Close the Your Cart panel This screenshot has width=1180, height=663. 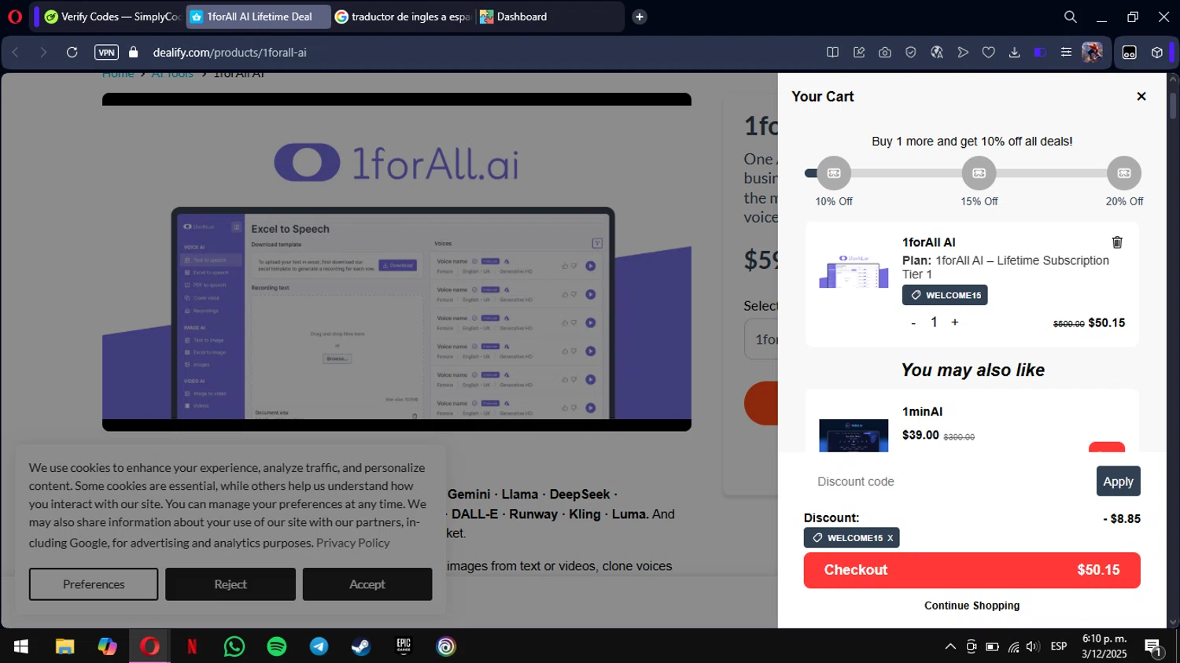(x=1141, y=96)
